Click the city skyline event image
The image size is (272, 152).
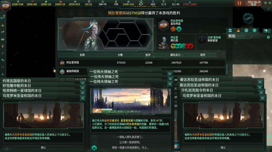[x=130, y=101]
